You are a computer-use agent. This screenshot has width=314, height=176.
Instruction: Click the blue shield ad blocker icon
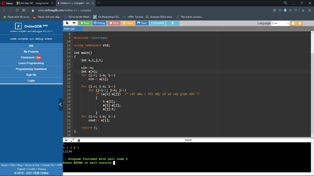click(x=285, y=10)
